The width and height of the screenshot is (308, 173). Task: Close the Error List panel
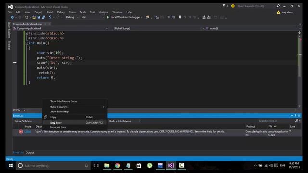(299, 116)
